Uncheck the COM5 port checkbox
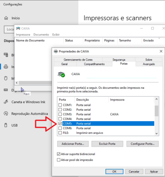 [x=60, y=124]
